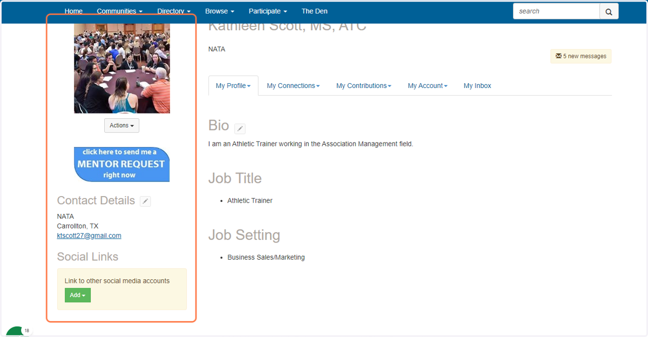Open the Actions dropdown under the photo
This screenshot has width=648, height=337.
tap(122, 125)
